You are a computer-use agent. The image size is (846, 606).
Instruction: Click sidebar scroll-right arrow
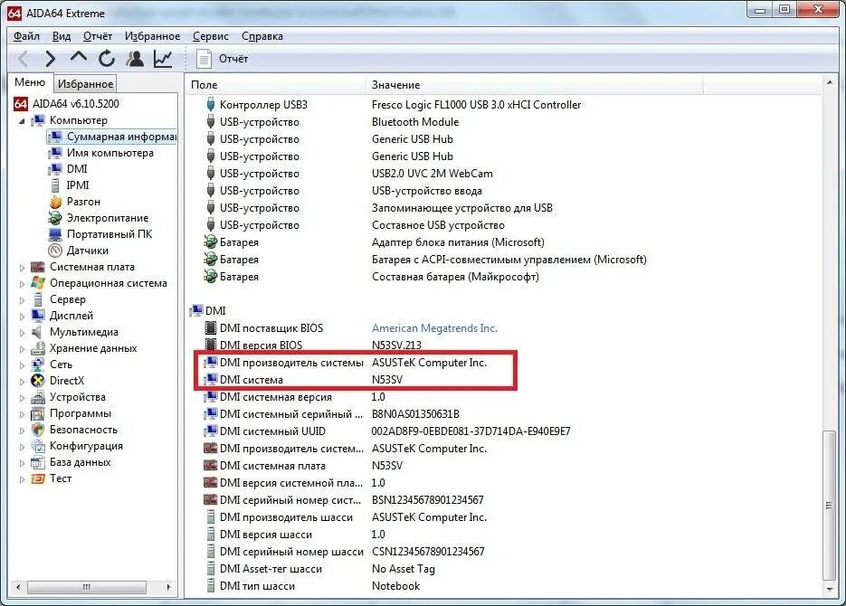[168, 587]
